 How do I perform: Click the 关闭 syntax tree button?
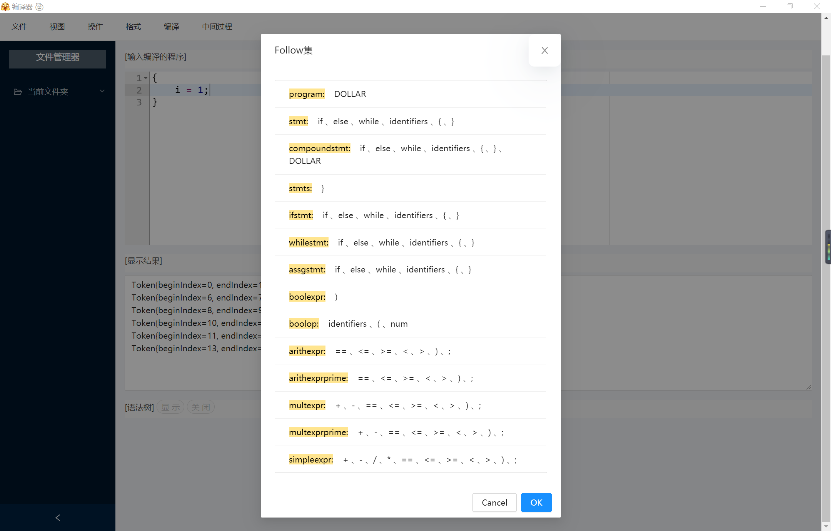click(200, 407)
